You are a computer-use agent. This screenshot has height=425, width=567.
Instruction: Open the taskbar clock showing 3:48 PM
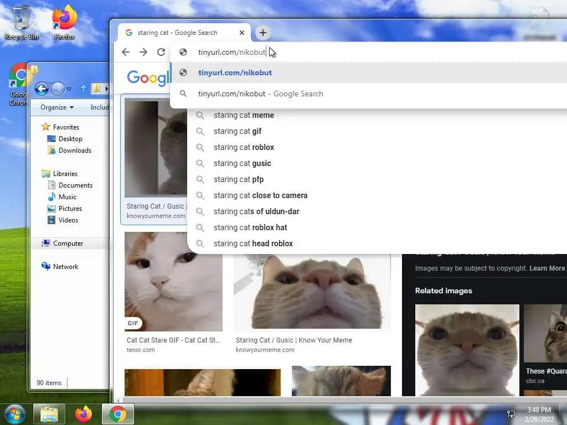click(539, 414)
